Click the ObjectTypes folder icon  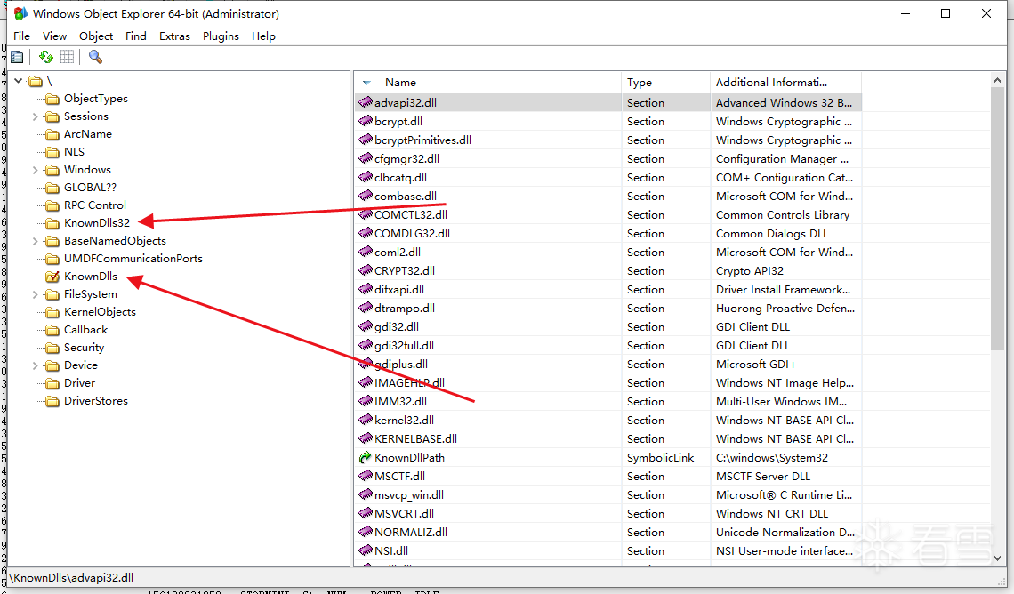pyautogui.click(x=52, y=99)
